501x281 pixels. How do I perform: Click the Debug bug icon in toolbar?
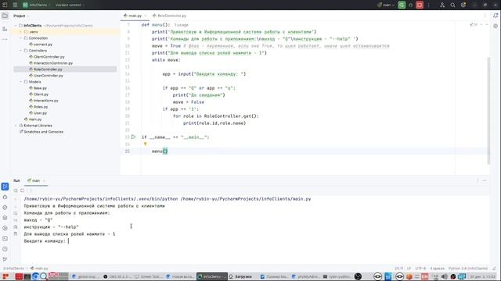410,5
